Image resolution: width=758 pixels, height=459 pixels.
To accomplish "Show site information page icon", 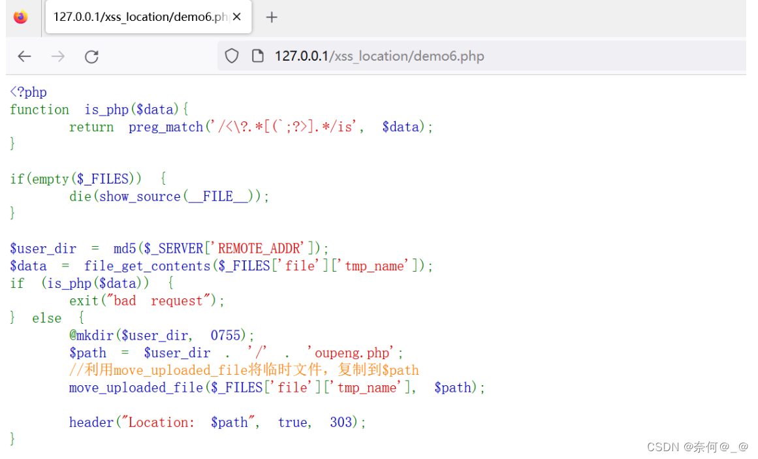I will [258, 56].
